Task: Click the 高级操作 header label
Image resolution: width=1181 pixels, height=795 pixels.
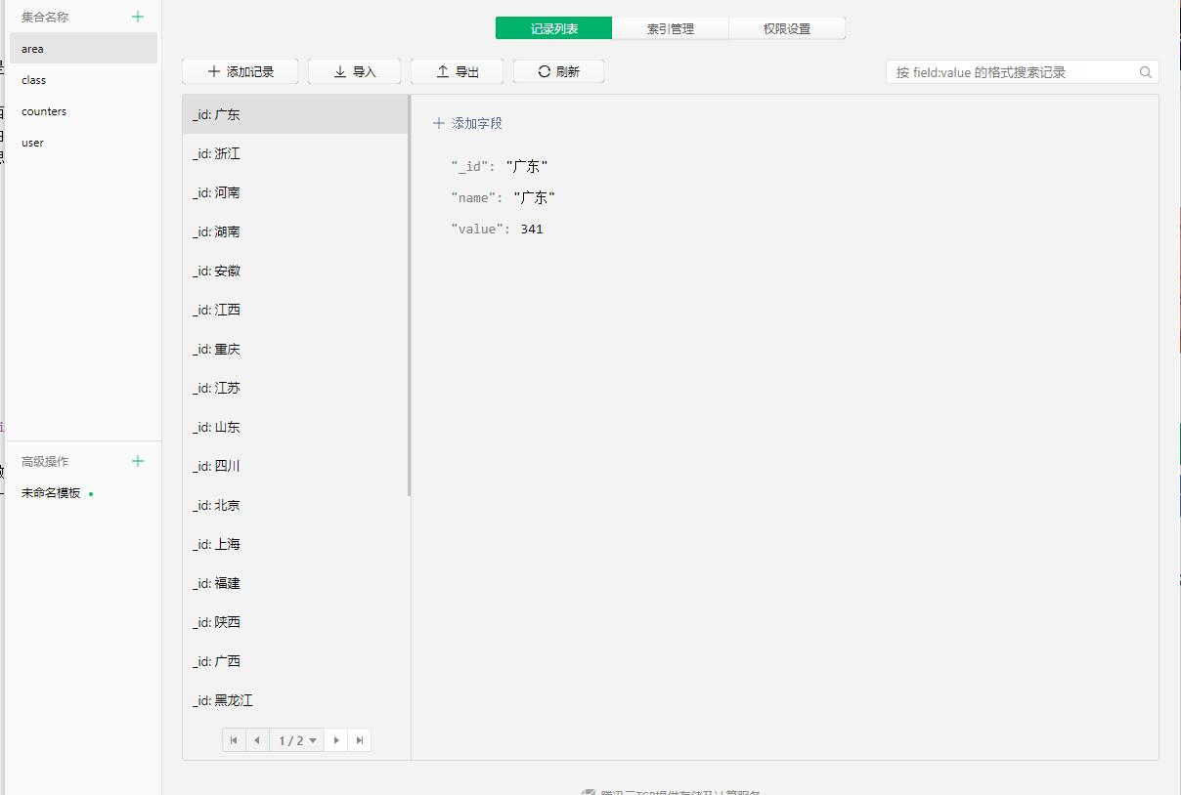Action: [x=45, y=461]
